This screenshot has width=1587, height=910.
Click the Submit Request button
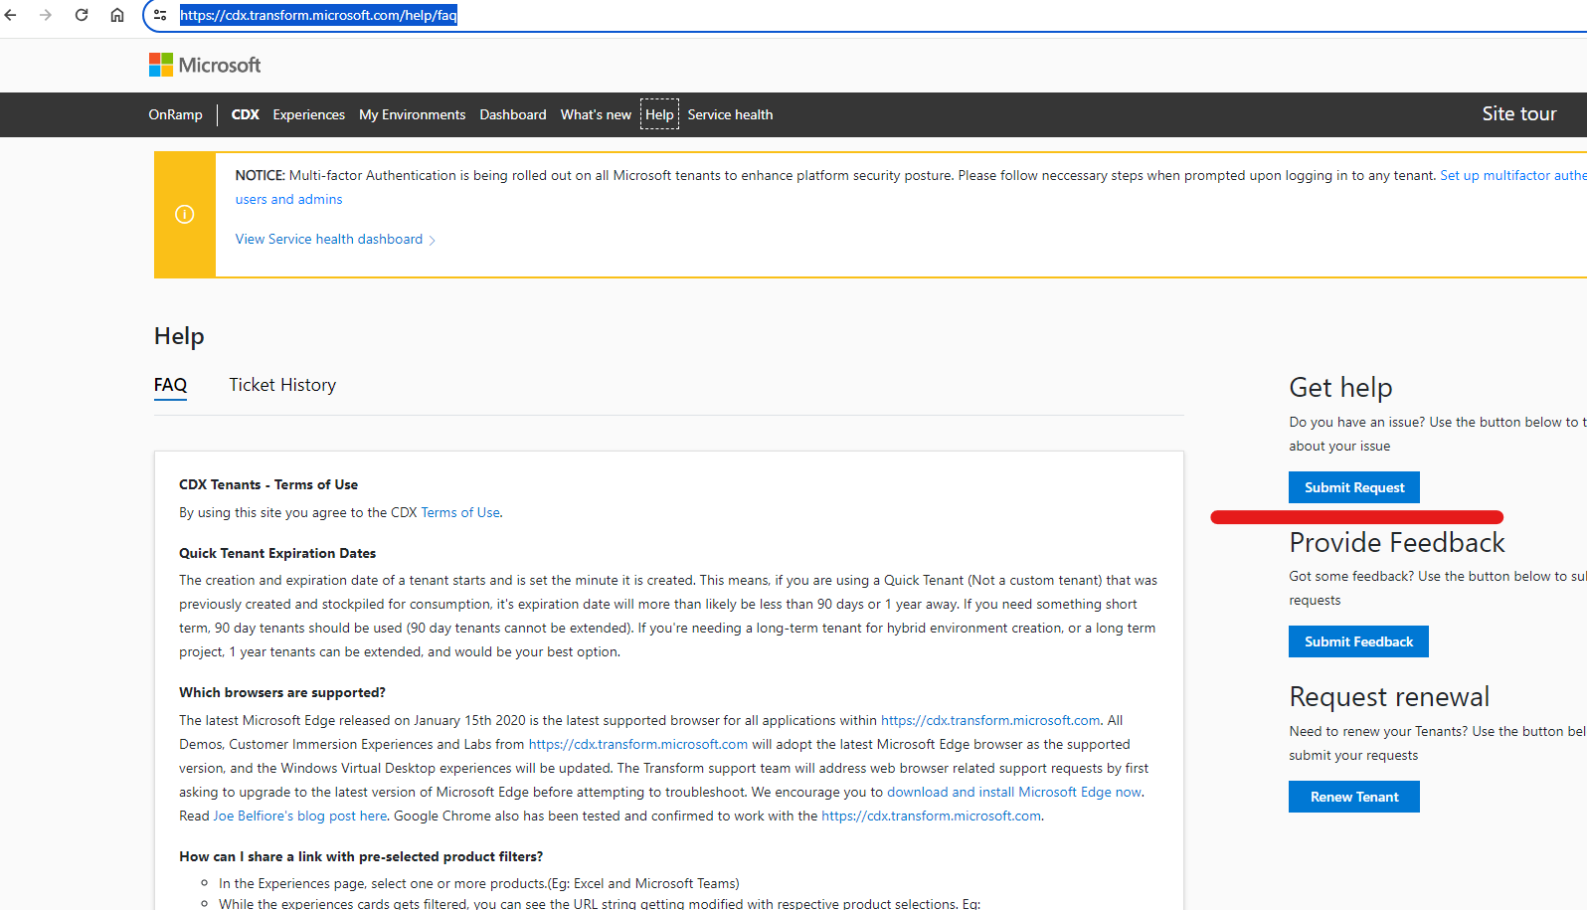(x=1354, y=487)
